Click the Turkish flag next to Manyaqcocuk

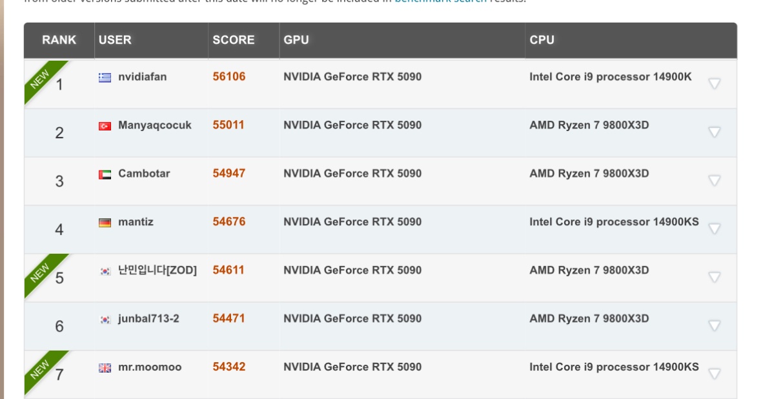click(x=105, y=126)
